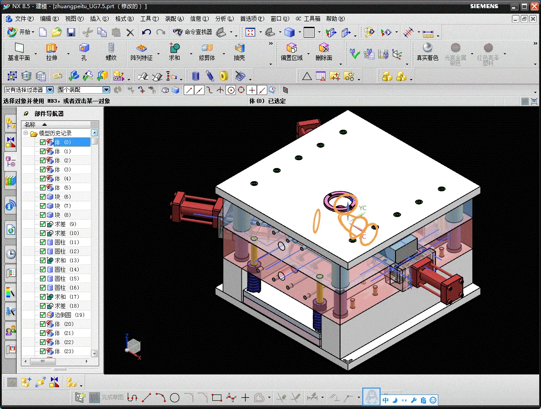Select the Pattern Feature (阵列特征) tool
This screenshot has width=541, height=409.
(141, 52)
